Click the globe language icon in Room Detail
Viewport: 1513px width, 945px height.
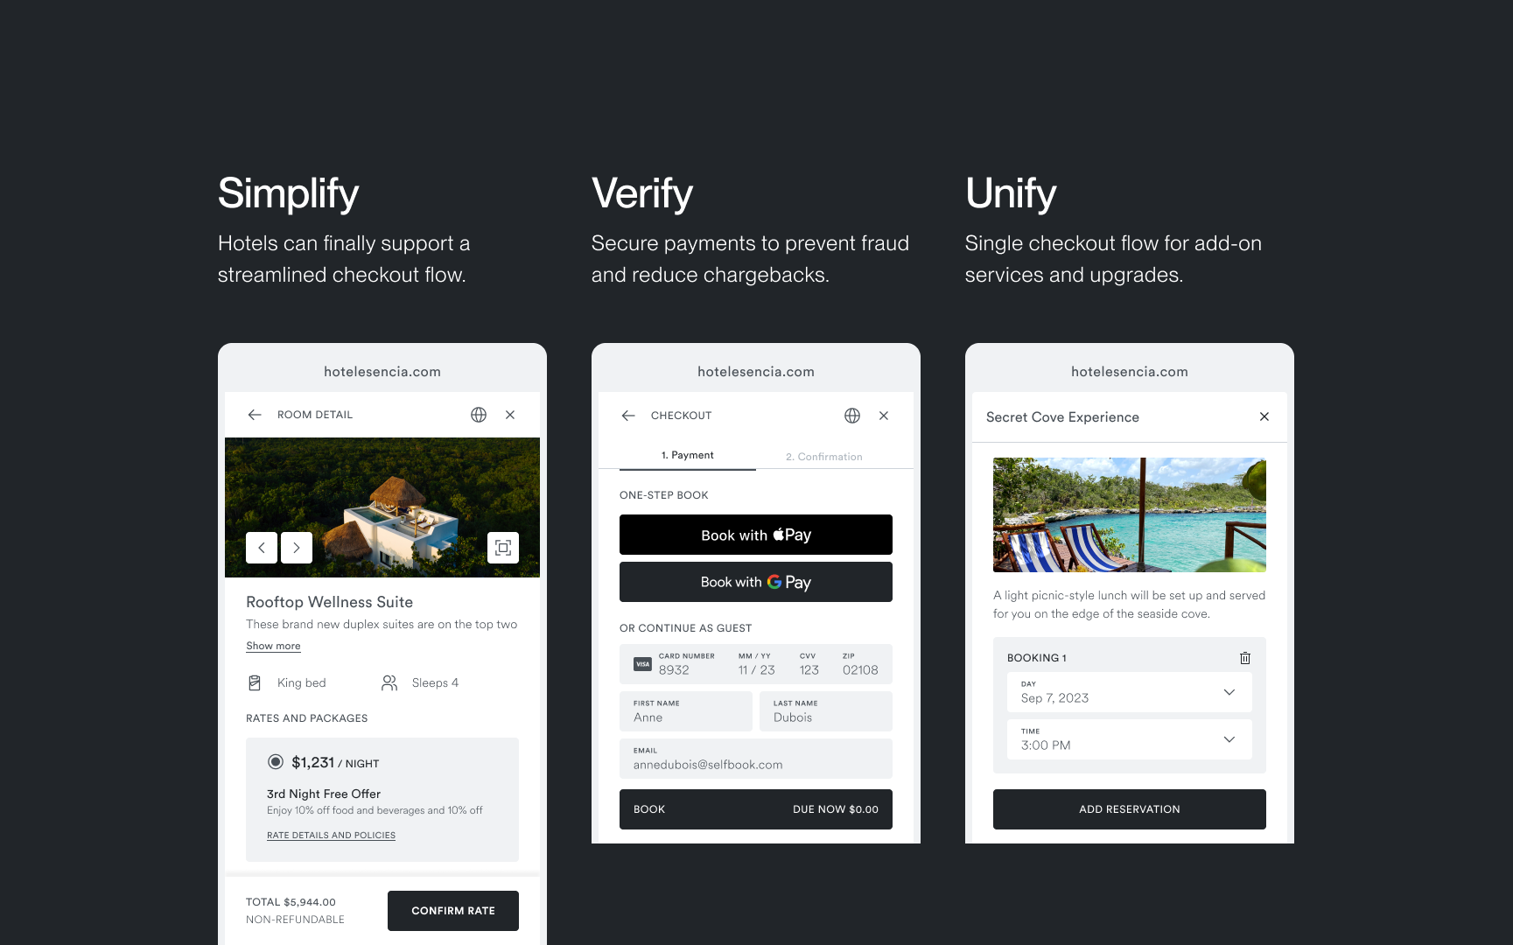point(479,415)
